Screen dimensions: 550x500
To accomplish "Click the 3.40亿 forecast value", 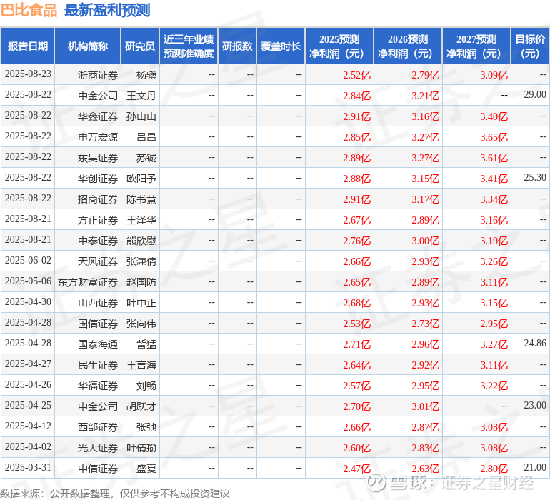I will tap(494, 116).
